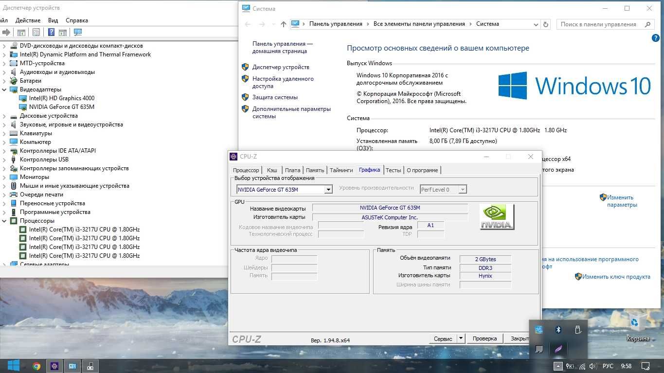Click the volume icon in system tray

592,366
